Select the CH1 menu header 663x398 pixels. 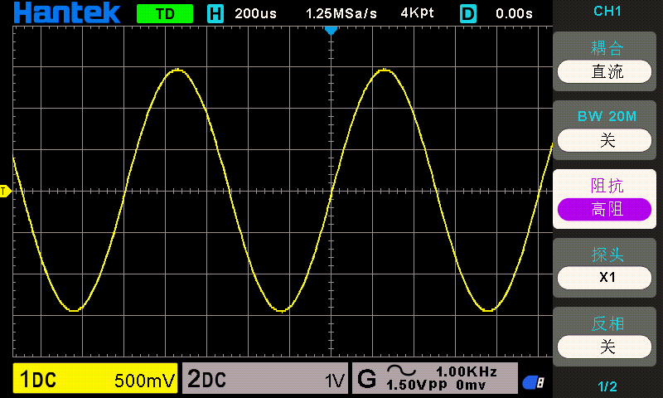[x=607, y=11]
